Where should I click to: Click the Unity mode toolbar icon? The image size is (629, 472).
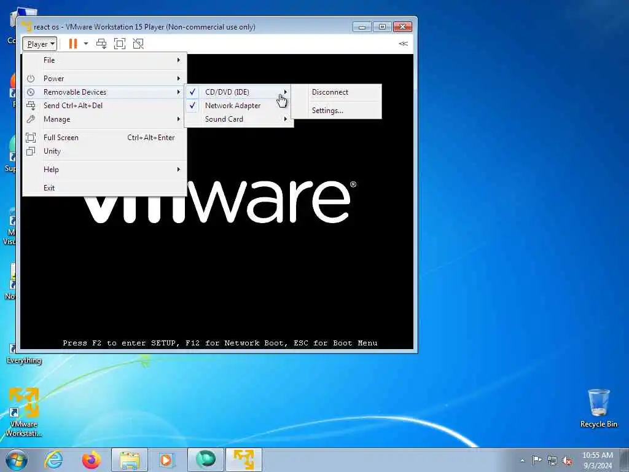(138, 44)
